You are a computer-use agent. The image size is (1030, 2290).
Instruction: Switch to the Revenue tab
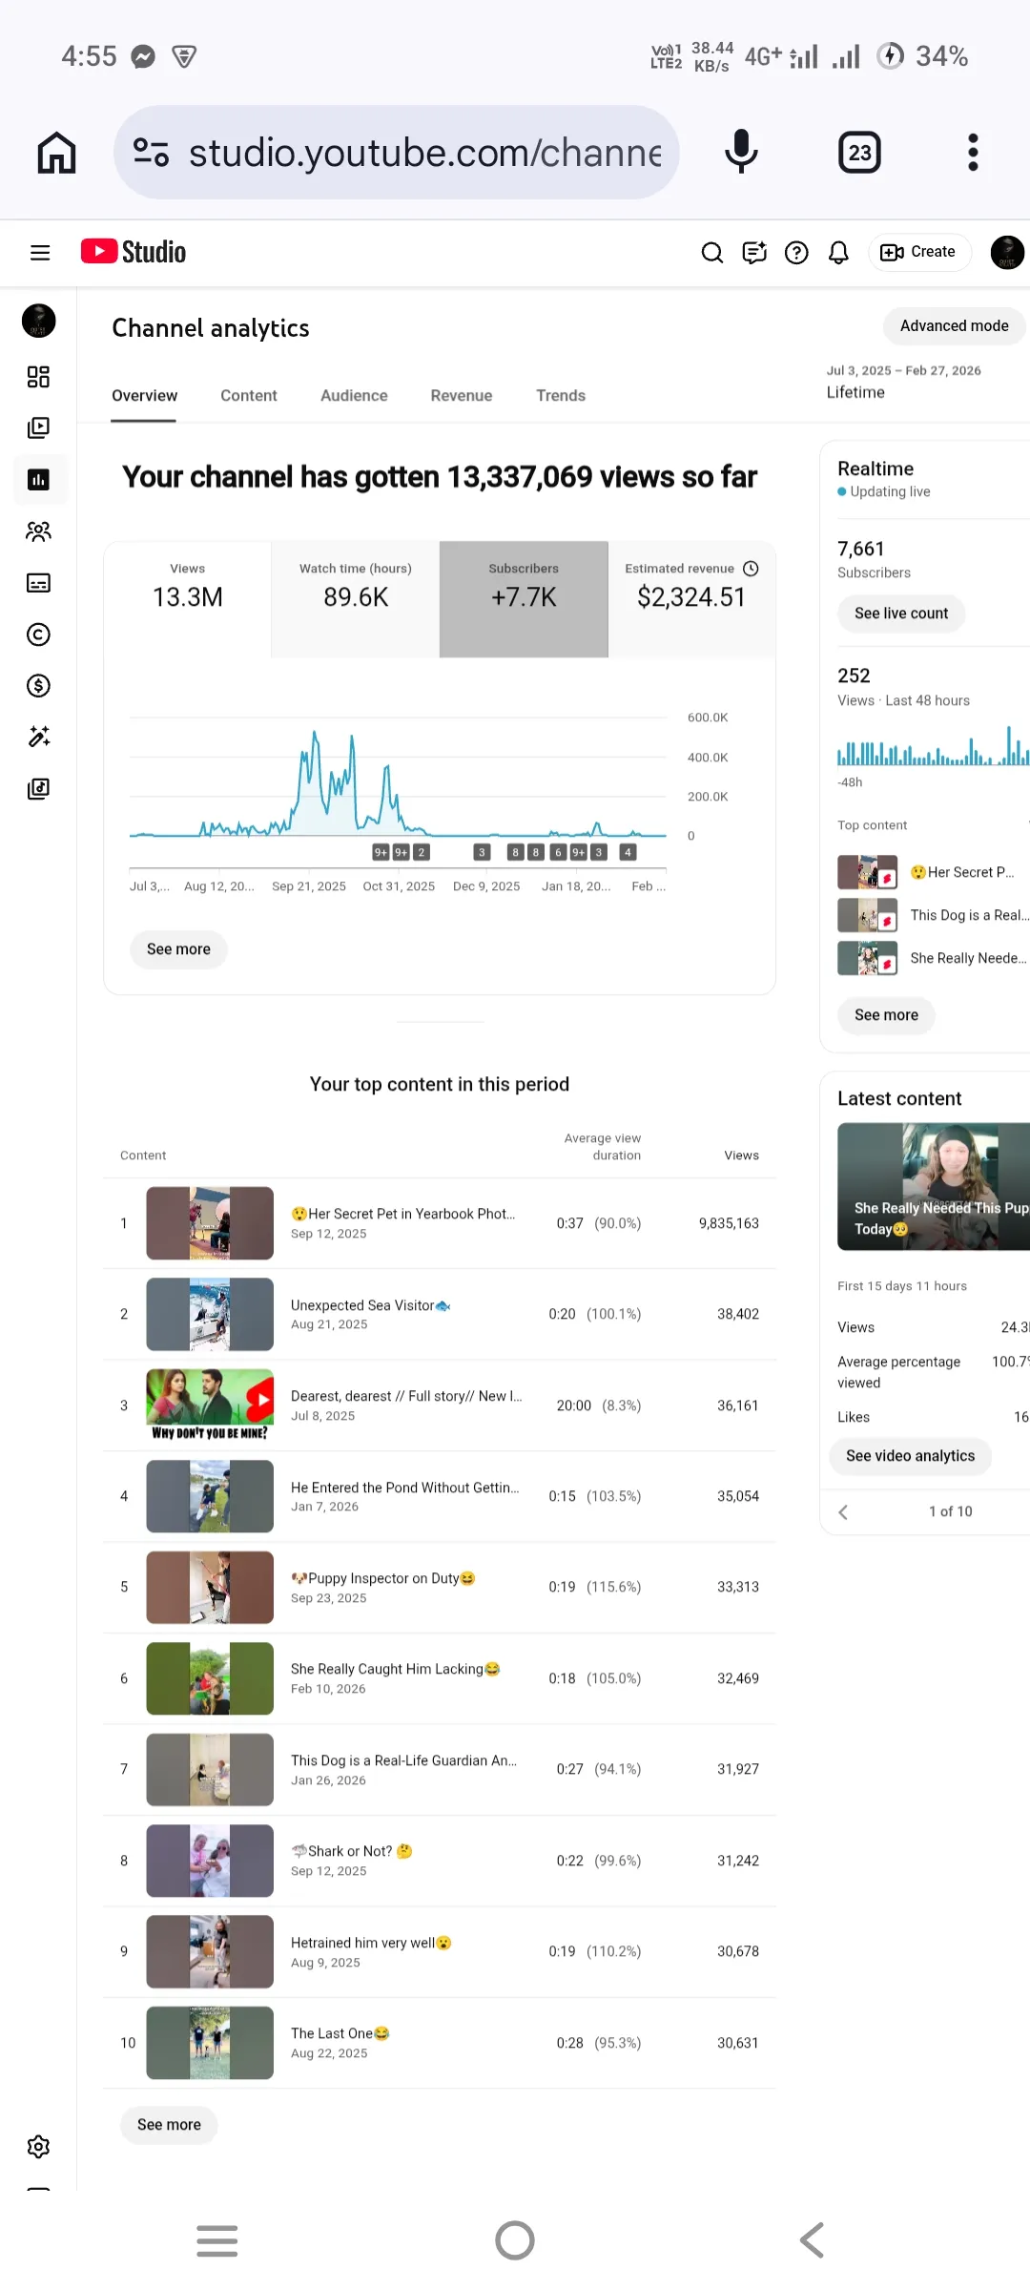tap(462, 396)
